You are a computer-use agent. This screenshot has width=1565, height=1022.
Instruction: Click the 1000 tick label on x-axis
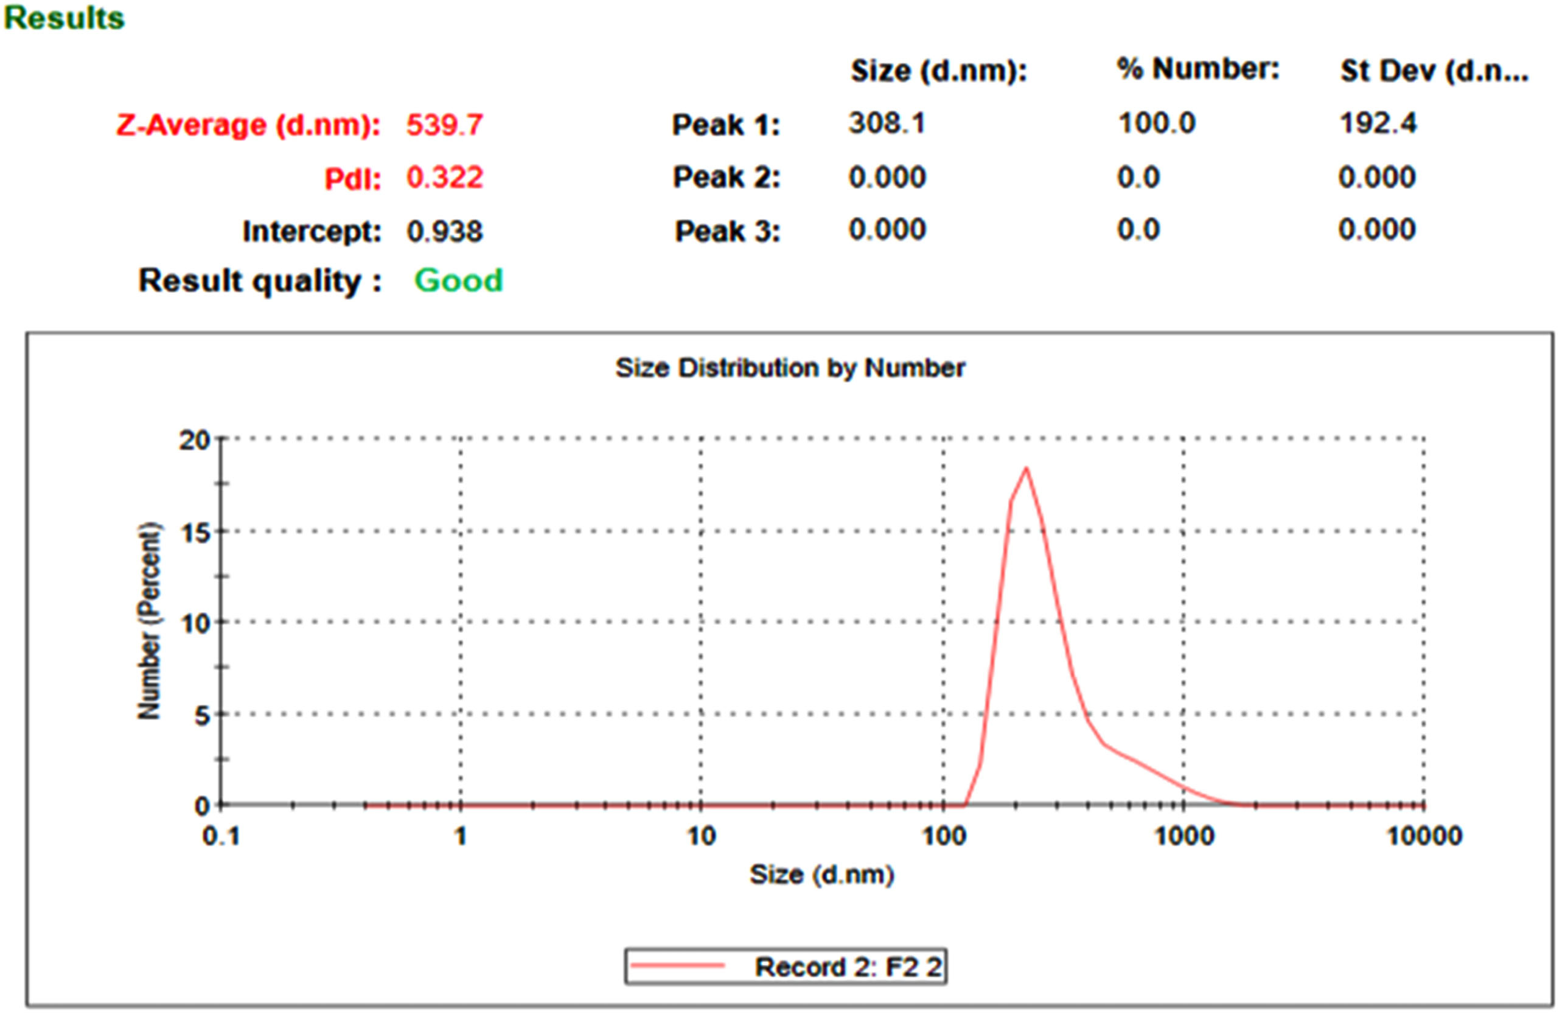(1184, 836)
